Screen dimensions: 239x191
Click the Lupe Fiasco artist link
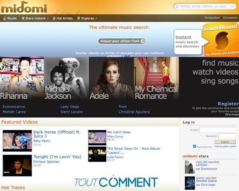point(115,157)
